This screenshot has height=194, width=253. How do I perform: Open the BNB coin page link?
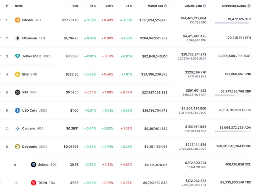coord(30,74)
